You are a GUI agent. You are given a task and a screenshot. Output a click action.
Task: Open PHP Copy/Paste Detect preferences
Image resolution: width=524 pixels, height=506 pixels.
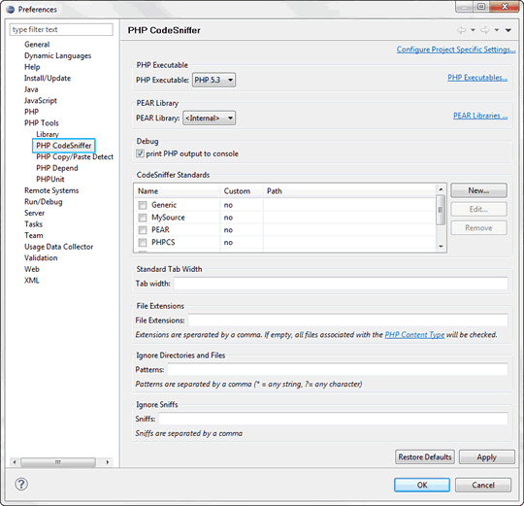(x=75, y=156)
